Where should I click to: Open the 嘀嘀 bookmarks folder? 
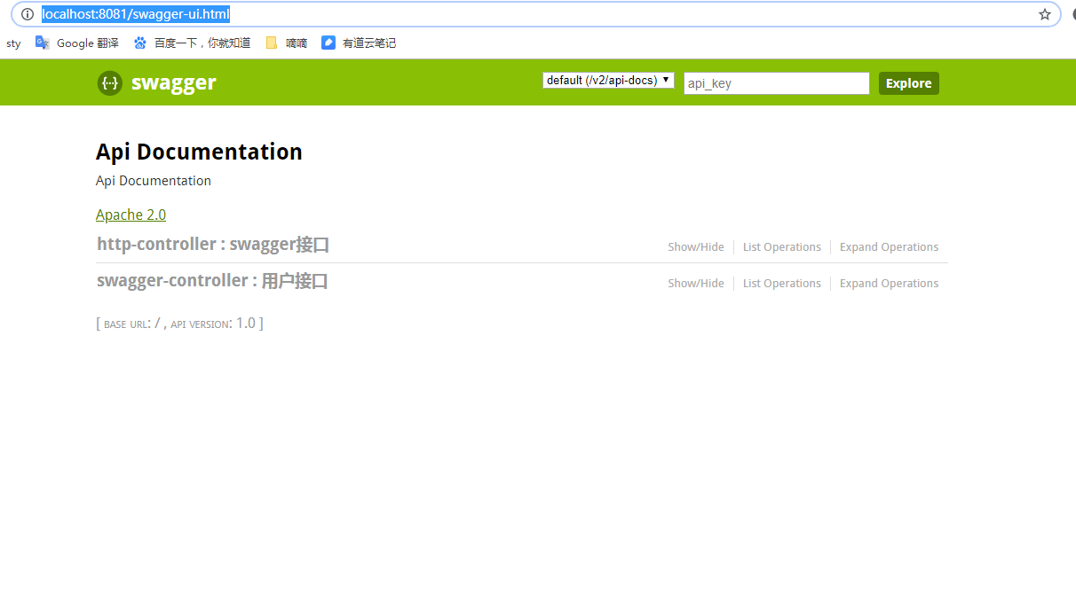287,43
